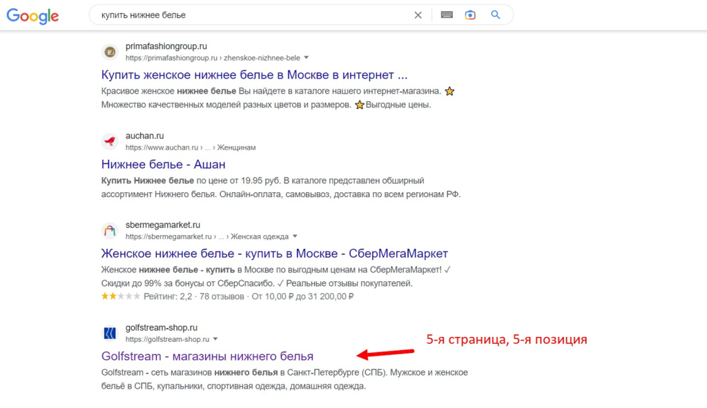
Task: Click the golfstream-shop.ru site name
Action: [162, 327]
